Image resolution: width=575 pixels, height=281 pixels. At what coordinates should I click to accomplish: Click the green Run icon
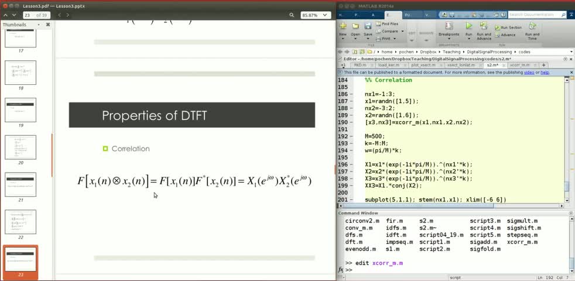point(468,26)
